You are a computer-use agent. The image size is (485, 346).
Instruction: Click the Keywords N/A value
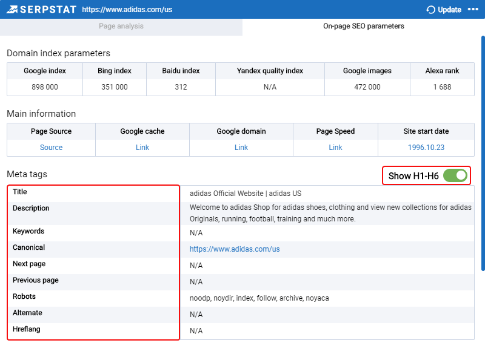(x=196, y=233)
